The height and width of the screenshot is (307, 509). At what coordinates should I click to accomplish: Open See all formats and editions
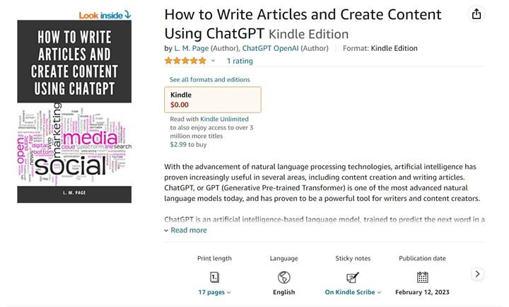coord(210,80)
